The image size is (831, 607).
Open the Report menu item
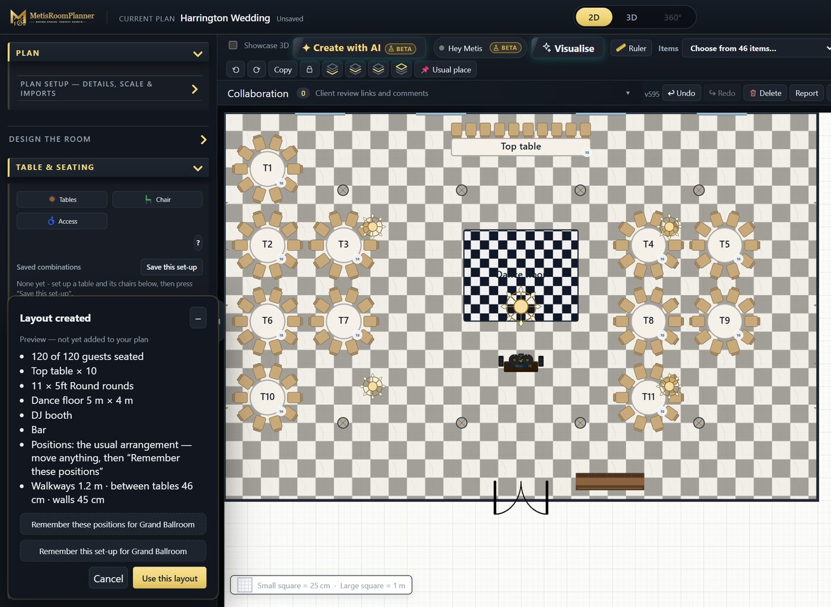pyautogui.click(x=807, y=93)
